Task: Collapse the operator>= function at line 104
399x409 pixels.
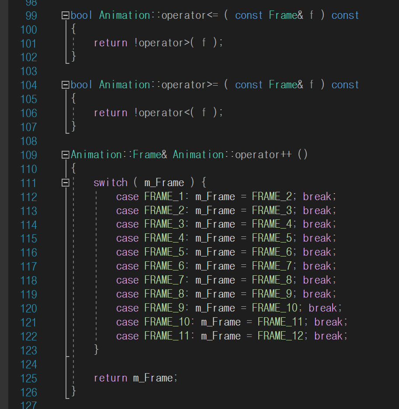Action: coord(65,85)
